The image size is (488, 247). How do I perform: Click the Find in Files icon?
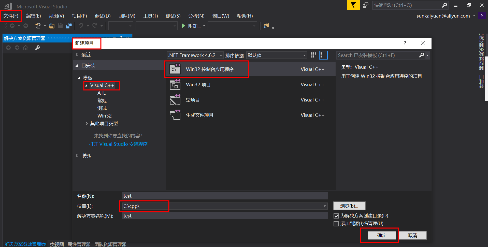tap(266, 26)
